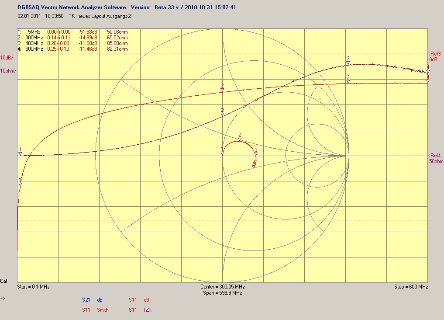The width and height of the screenshot is (444, 320).
Task: Click the Cal status label
Action: pos(3,281)
